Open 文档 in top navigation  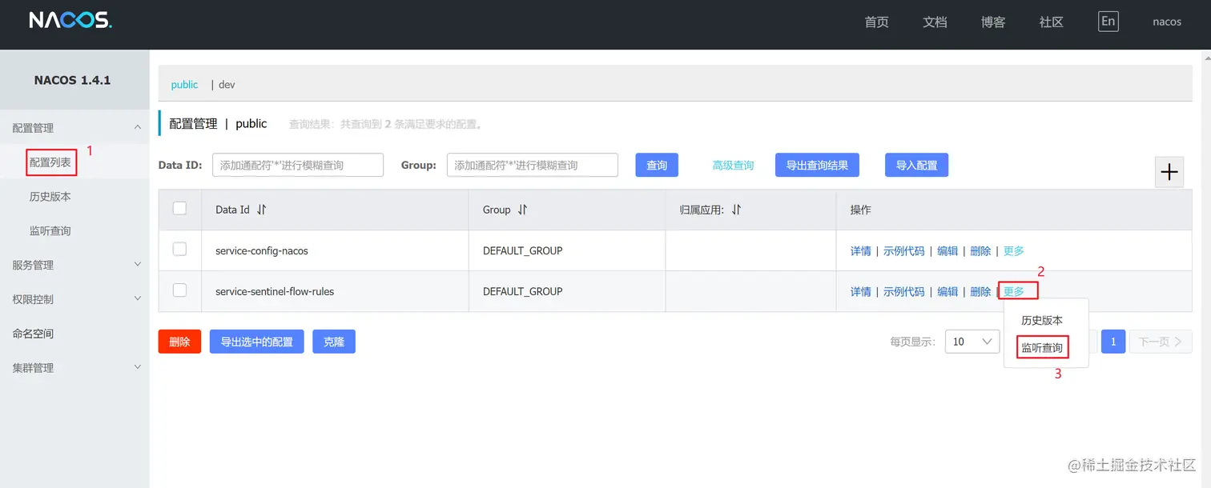coord(935,22)
